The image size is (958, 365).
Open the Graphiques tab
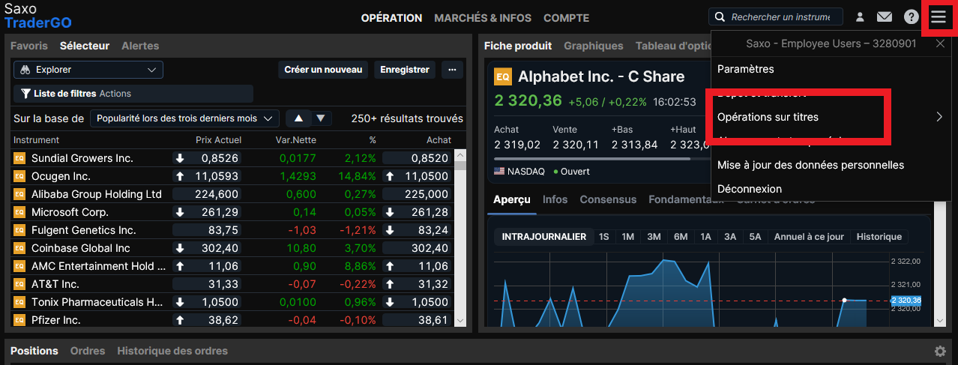pos(594,46)
